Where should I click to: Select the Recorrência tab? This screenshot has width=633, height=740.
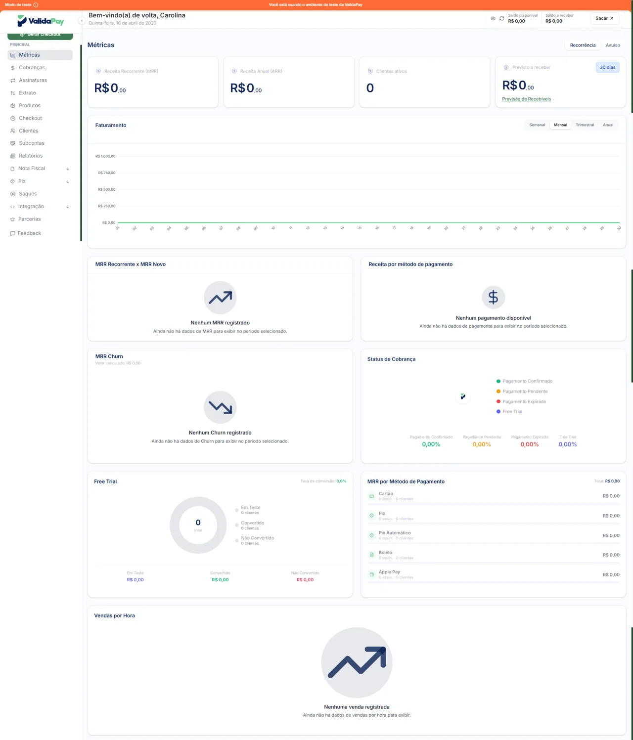tap(583, 45)
